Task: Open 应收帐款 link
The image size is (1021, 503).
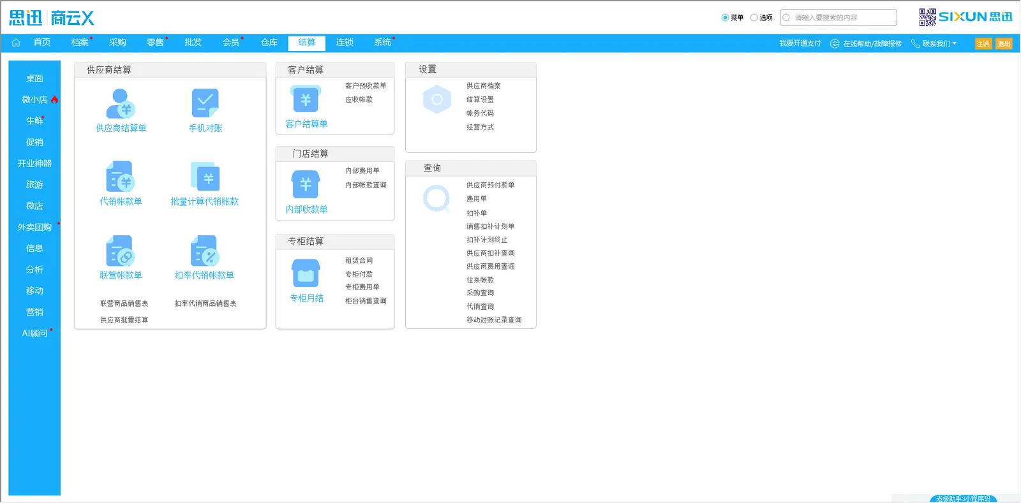Action: tap(359, 99)
